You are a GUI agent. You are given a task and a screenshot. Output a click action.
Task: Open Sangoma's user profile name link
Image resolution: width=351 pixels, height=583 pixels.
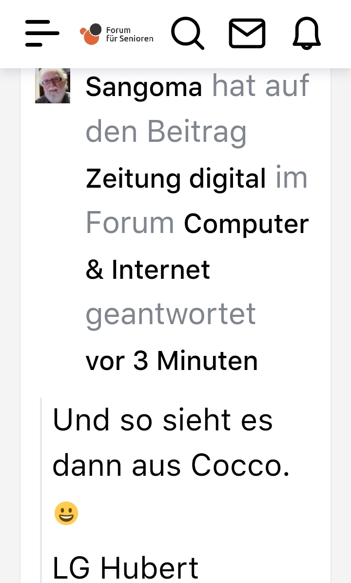click(144, 88)
